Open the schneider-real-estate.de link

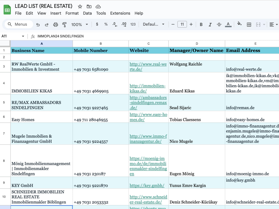click(148, 200)
